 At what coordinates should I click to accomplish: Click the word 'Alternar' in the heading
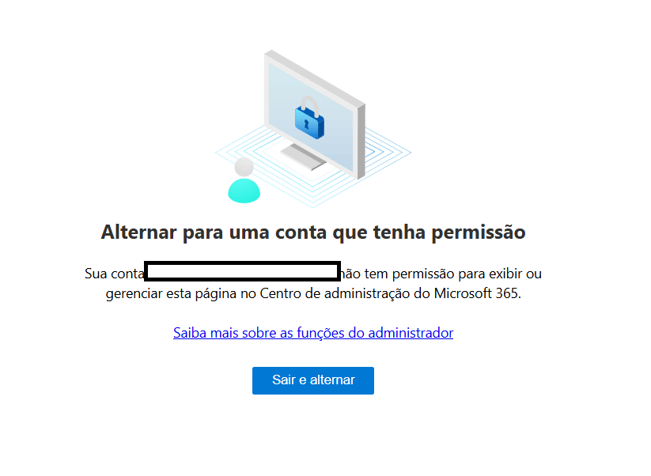tap(139, 232)
